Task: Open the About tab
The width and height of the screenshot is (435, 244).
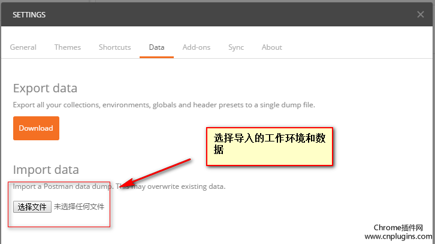Action: tap(272, 47)
